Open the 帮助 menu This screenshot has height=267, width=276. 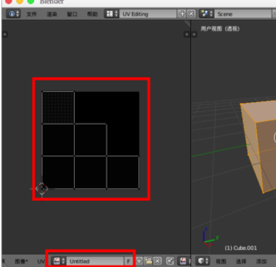tap(92, 14)
